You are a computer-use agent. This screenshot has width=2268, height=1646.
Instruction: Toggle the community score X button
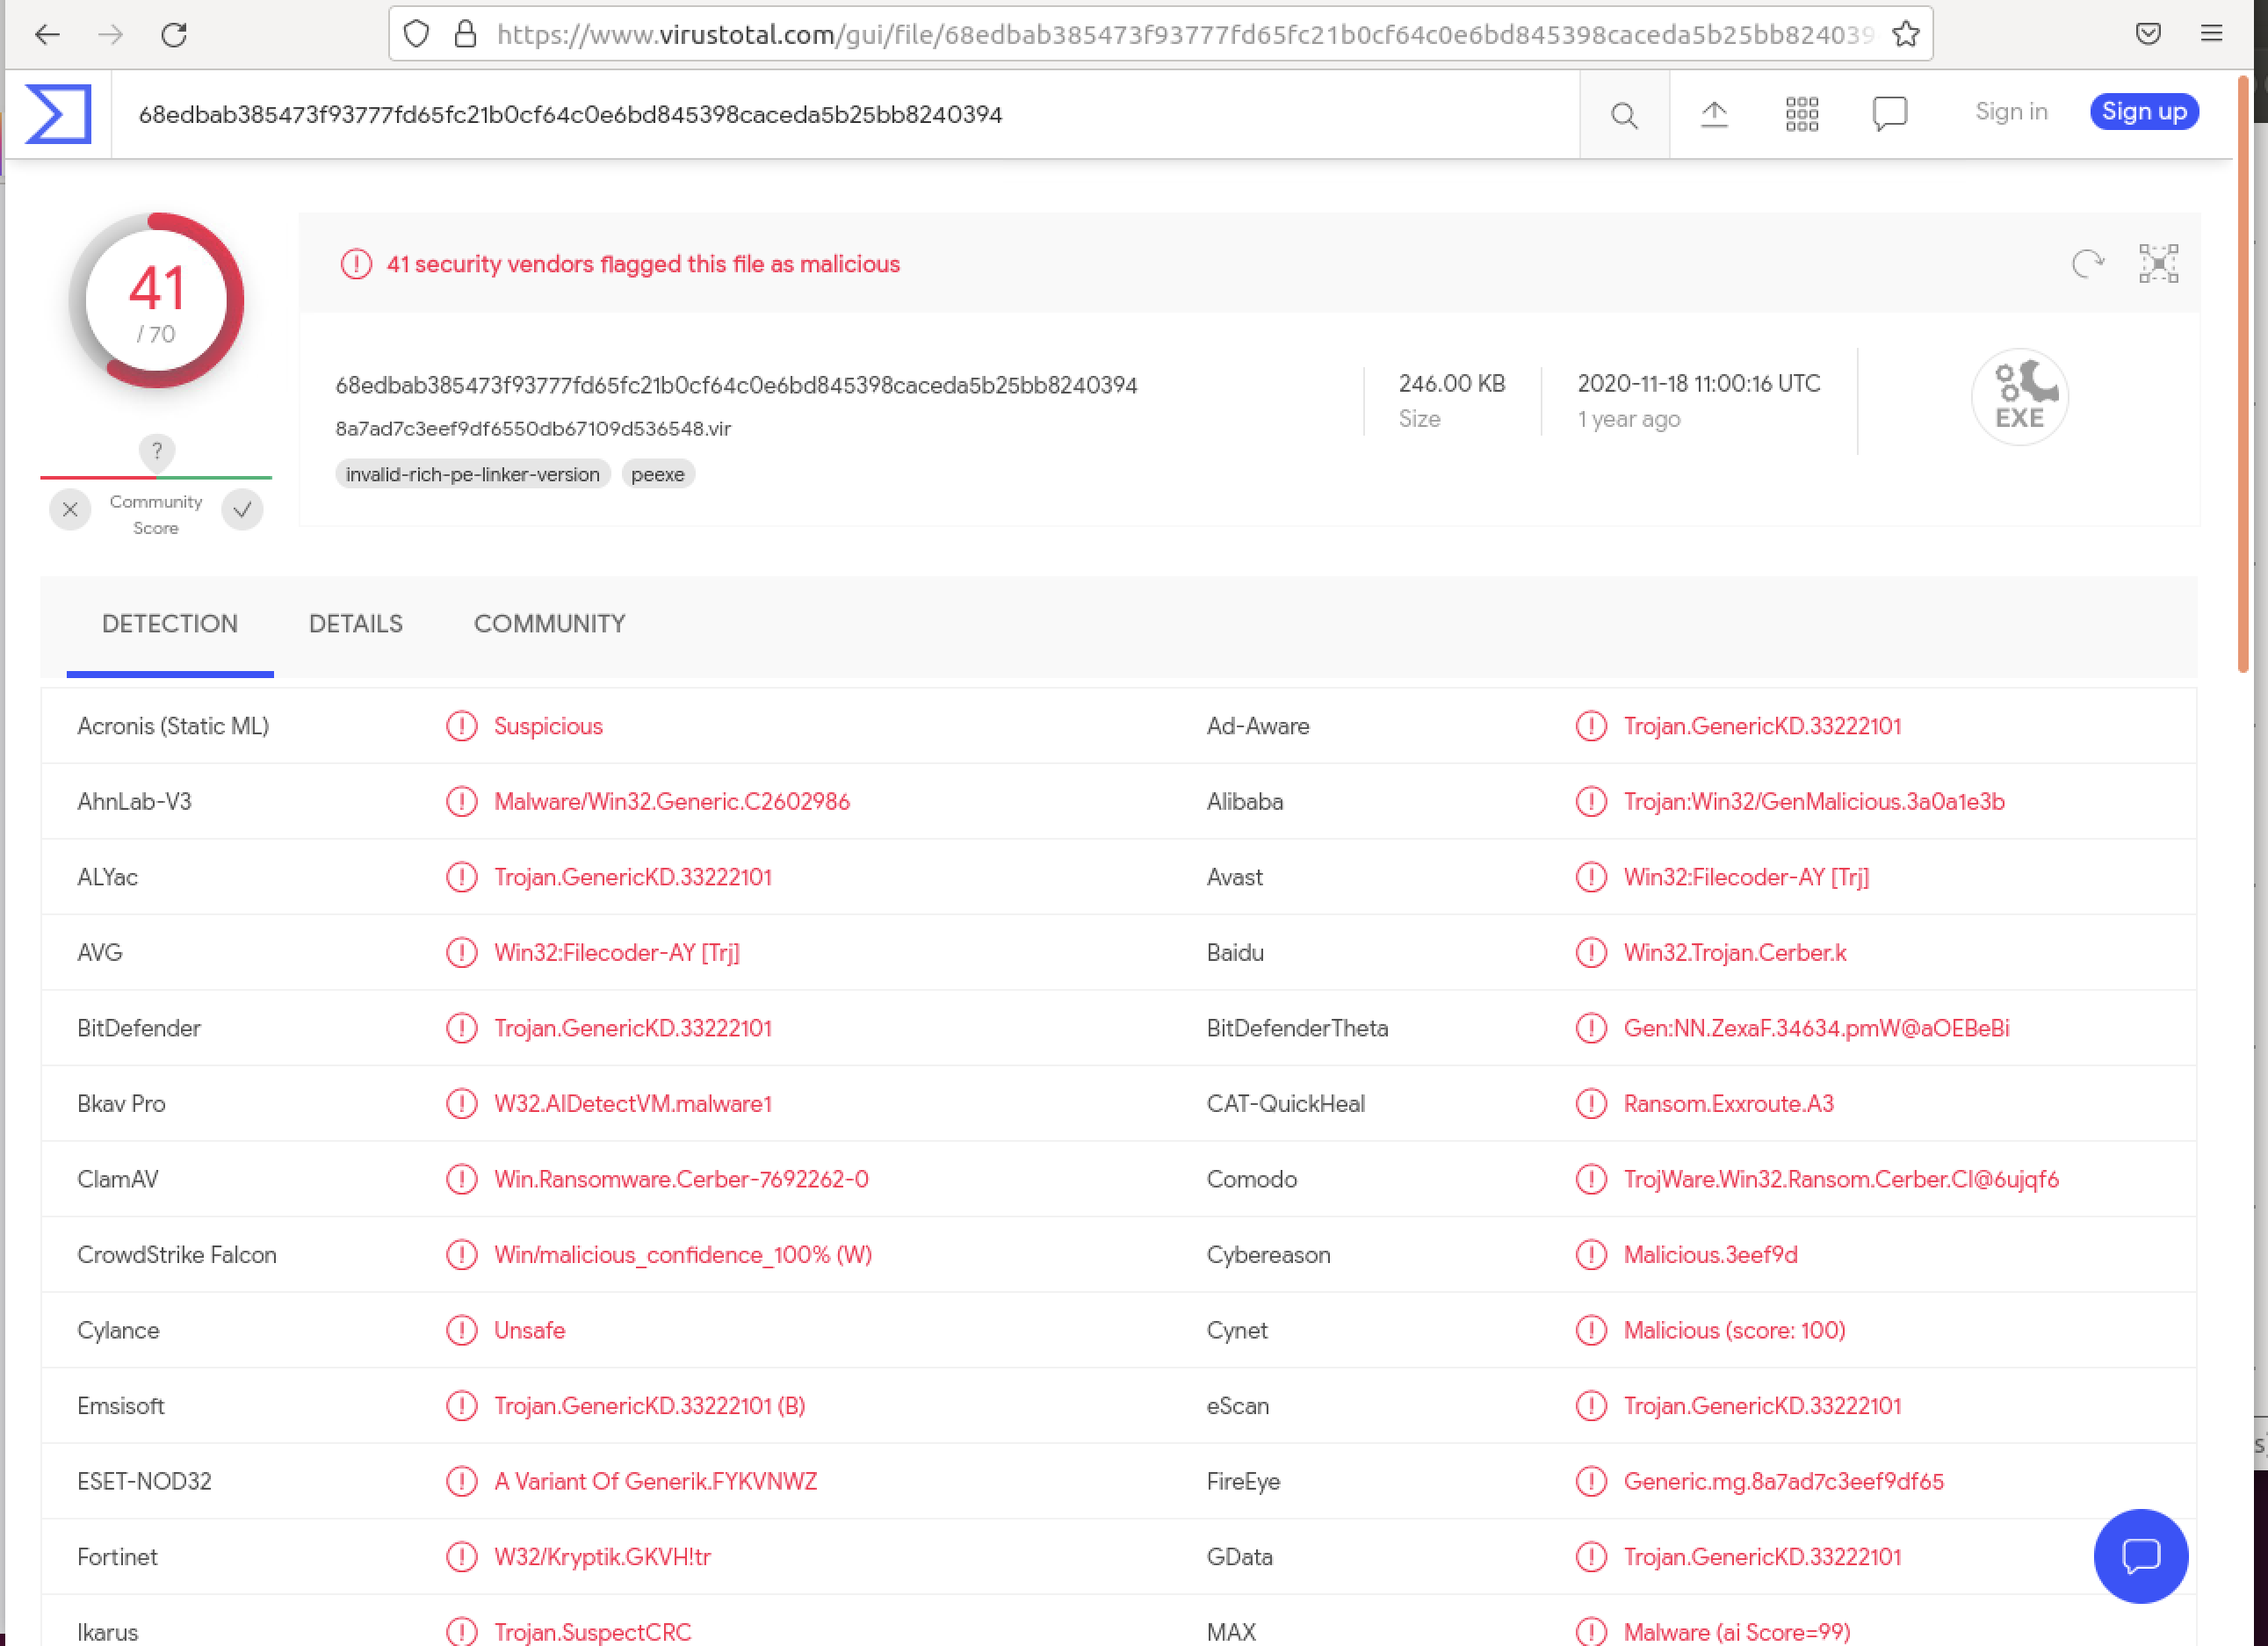69,509
